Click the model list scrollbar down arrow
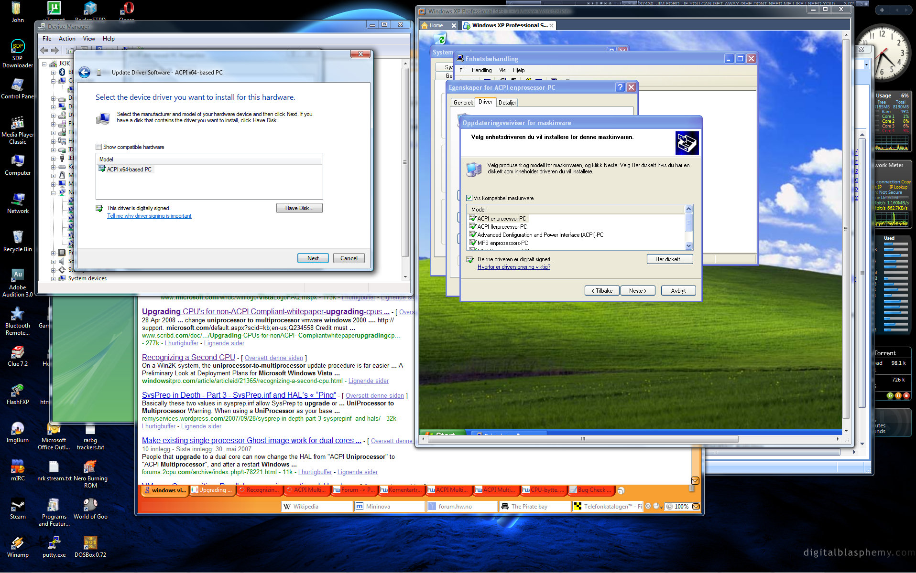916x573 pixels. 689,246
